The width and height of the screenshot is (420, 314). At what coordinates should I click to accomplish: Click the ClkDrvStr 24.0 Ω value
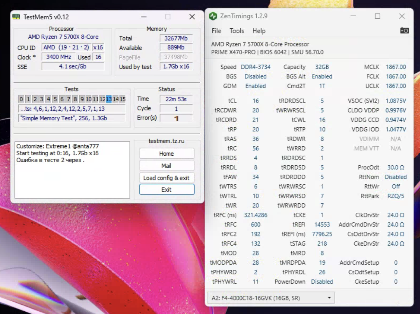click(x=395, y=215)
